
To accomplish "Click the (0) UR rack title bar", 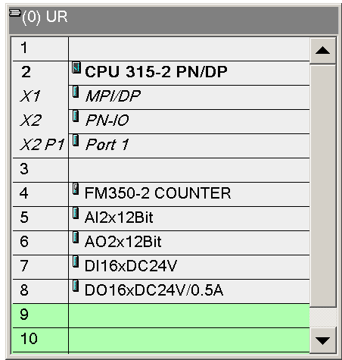I will coord(173,20).
